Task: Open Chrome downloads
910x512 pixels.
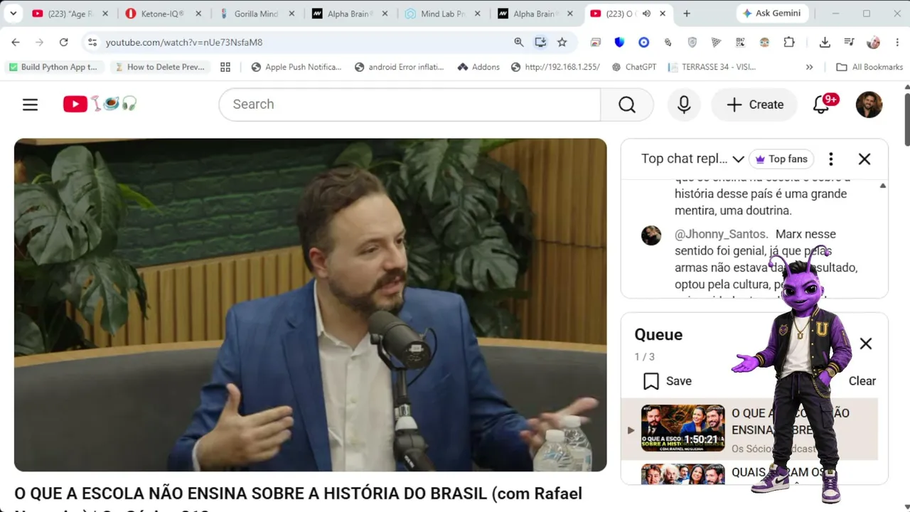Action: tap(825, 43)
